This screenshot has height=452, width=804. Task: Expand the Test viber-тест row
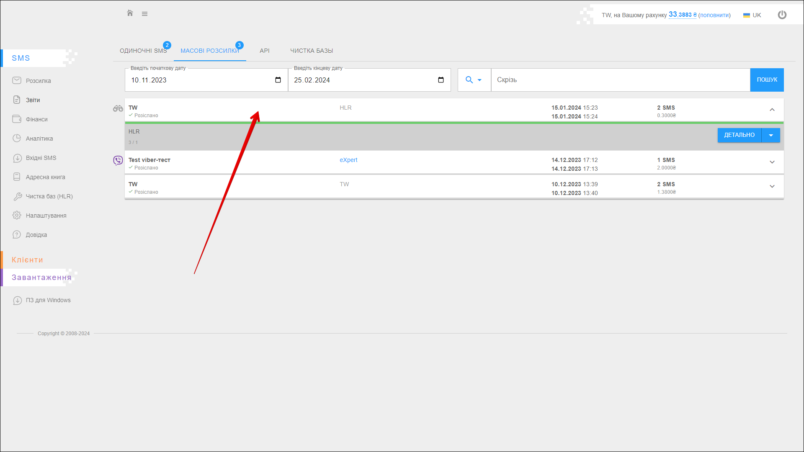point(772,162)
